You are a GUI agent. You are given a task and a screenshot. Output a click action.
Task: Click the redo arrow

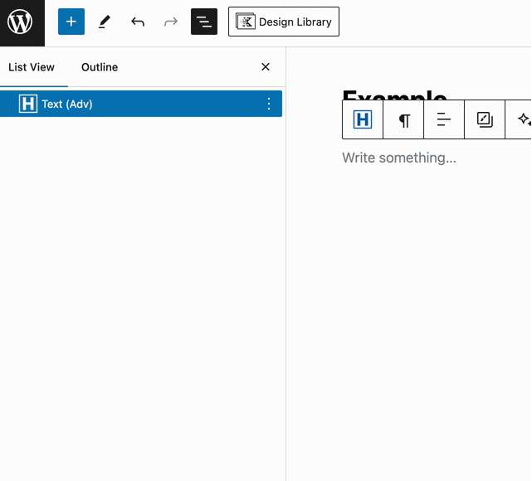tap(171, 22)
